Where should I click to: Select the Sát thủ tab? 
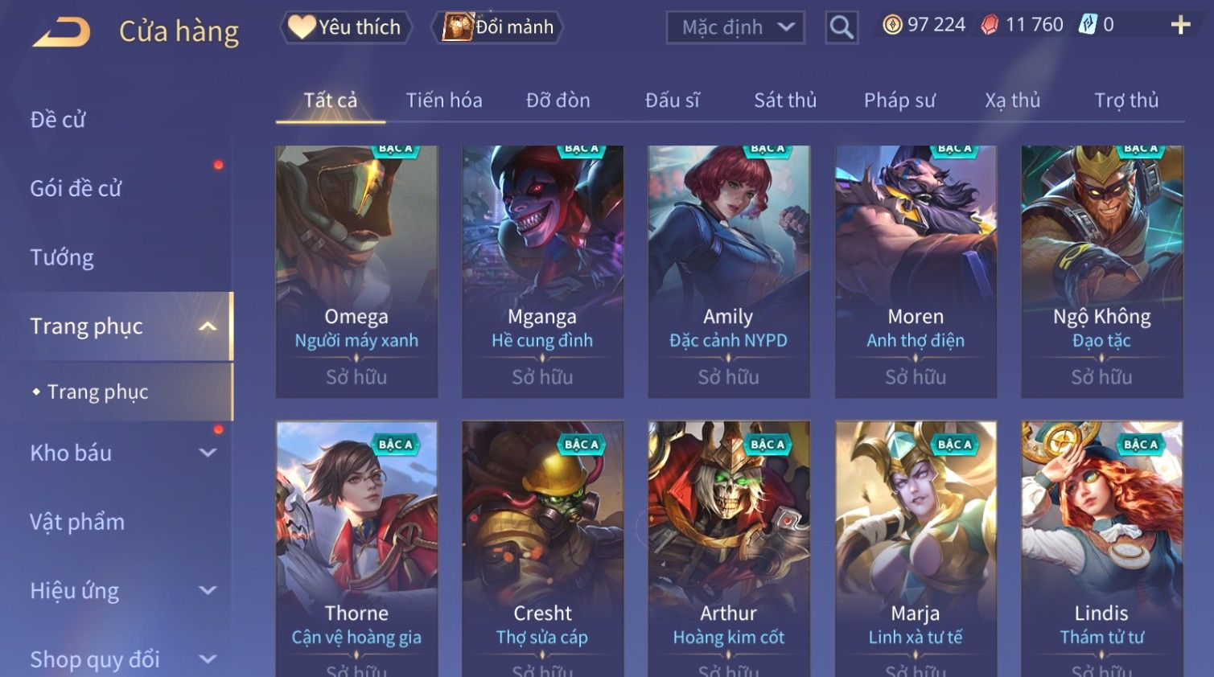(785, 101)
